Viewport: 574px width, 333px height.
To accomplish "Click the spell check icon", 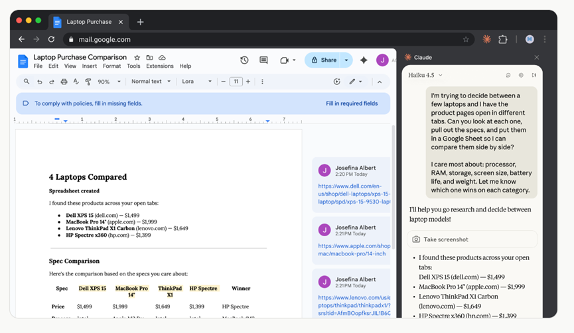I will tap(76, 81).
